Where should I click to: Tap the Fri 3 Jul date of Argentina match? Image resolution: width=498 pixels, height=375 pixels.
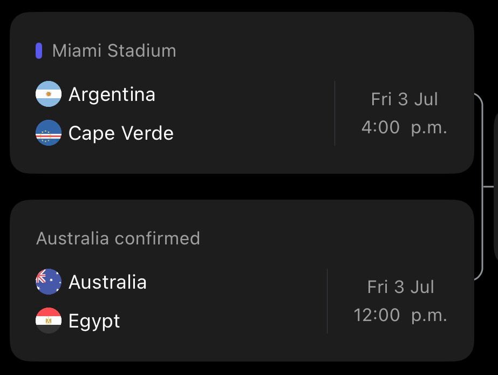[404, 99]
